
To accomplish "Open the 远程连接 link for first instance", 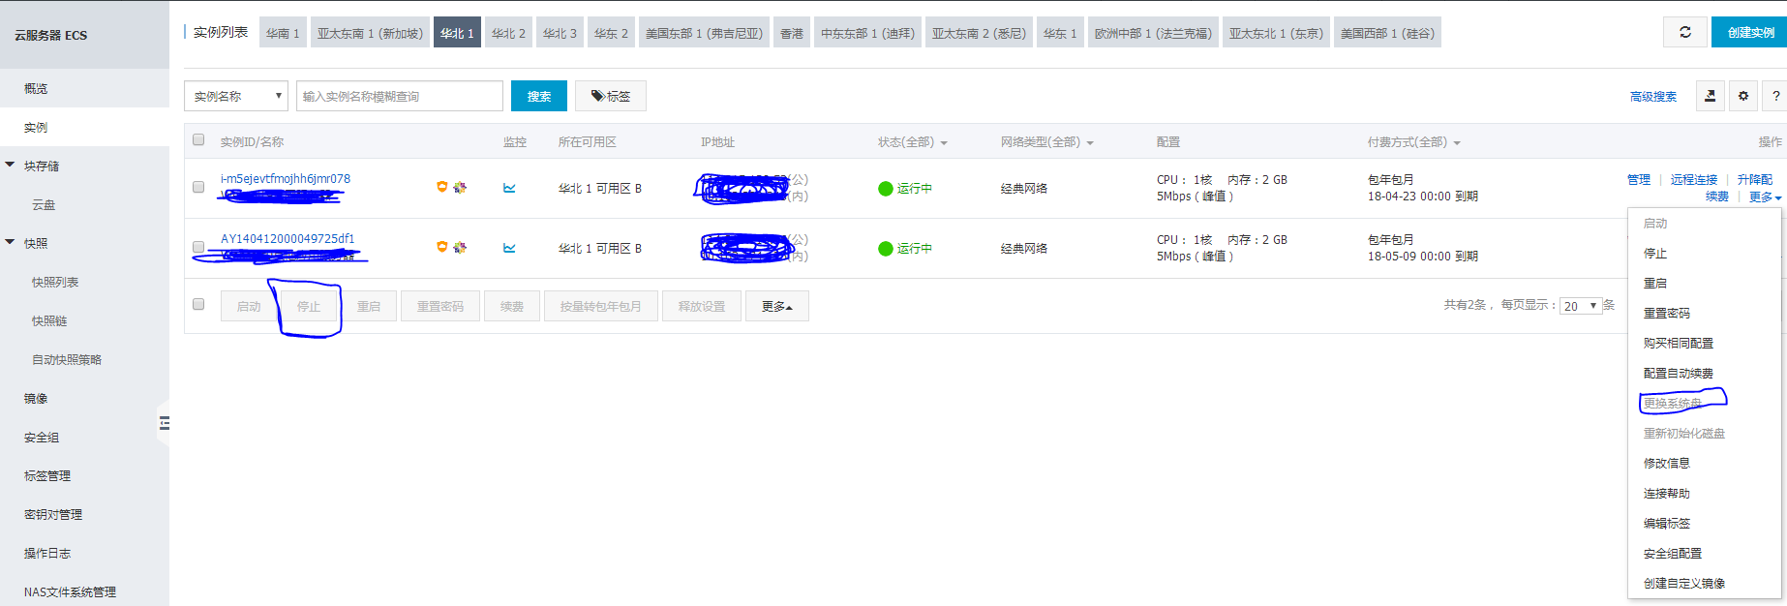I will pyautogui.click(x=1693, y=179).
